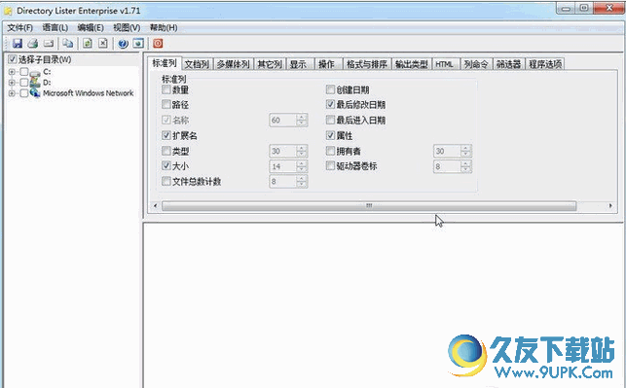Click the D: drive icon in tree
Viewport: 626px width, 388px height.
pos(35,83)
